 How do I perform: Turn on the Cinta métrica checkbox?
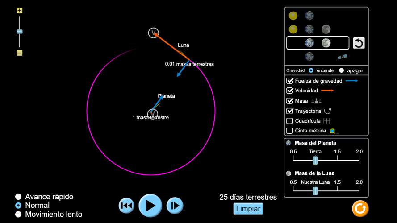pyautogui.click(x=290, y=131)
